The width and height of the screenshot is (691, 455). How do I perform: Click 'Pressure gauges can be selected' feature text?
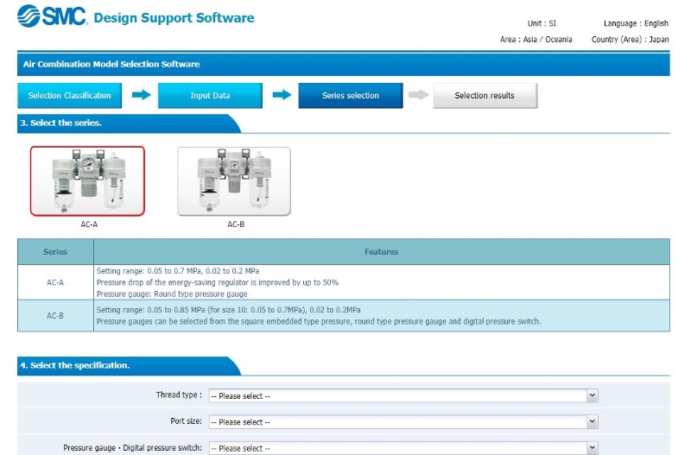point(319,321)
